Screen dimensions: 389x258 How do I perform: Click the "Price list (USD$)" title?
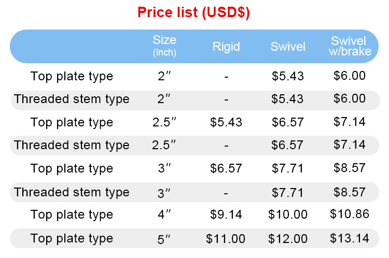[194, 13]
